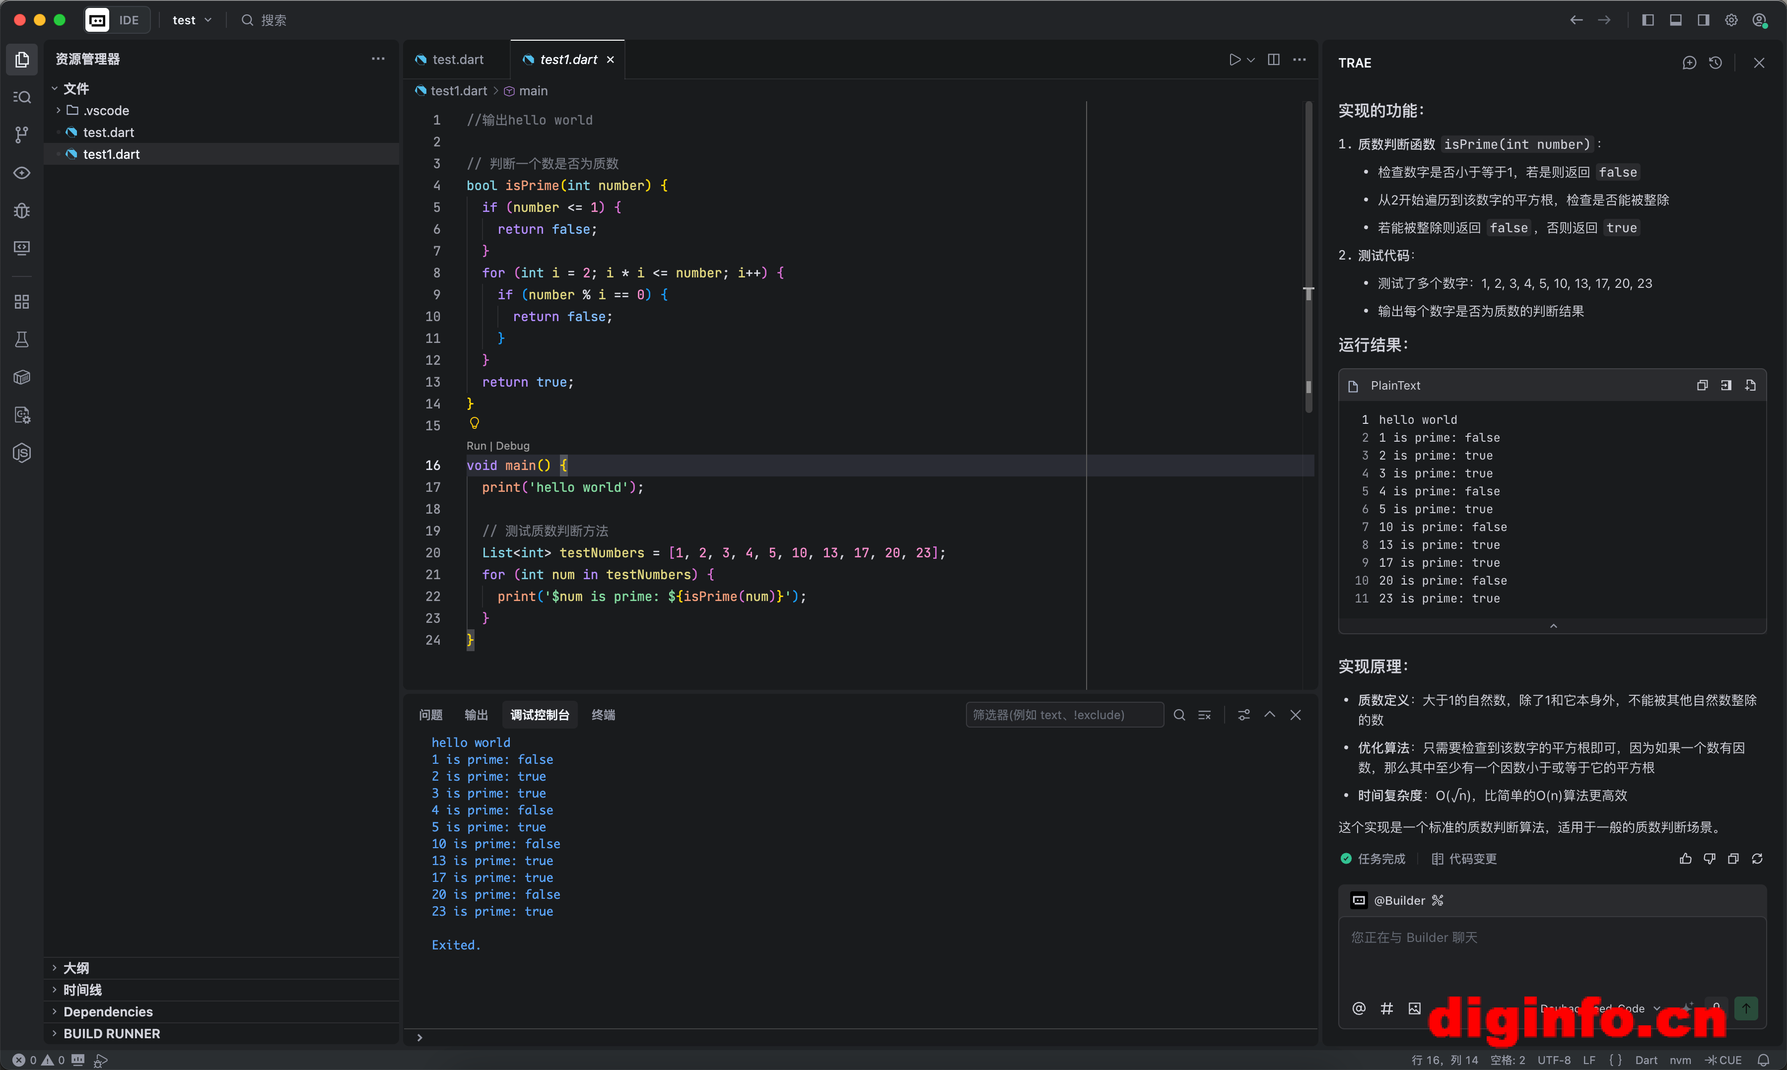
Task: Click thumbs up on the response
Action: pos(1685,859)
